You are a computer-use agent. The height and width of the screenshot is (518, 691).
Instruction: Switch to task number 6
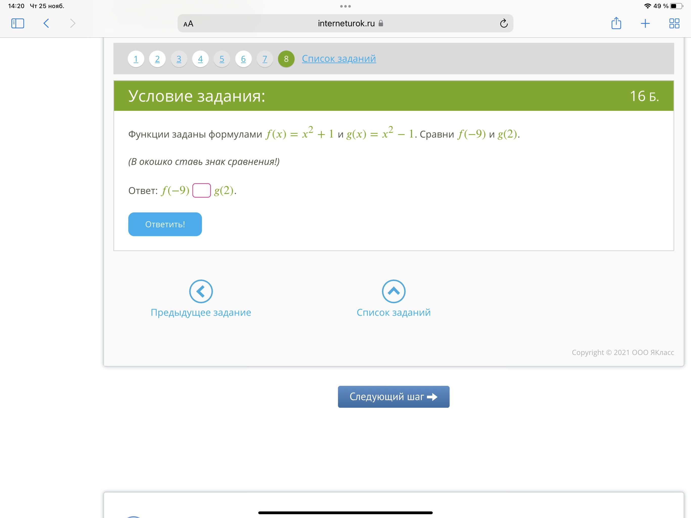click(243, 59)
